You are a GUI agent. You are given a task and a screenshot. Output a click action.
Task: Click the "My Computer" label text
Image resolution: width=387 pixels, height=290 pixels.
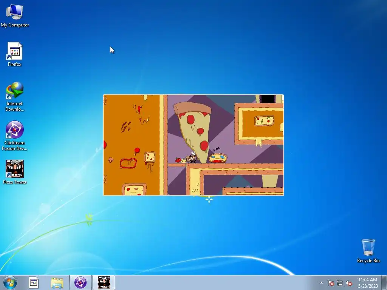15,25
